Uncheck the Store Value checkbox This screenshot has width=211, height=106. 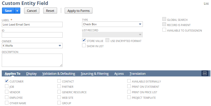point(84,40)
